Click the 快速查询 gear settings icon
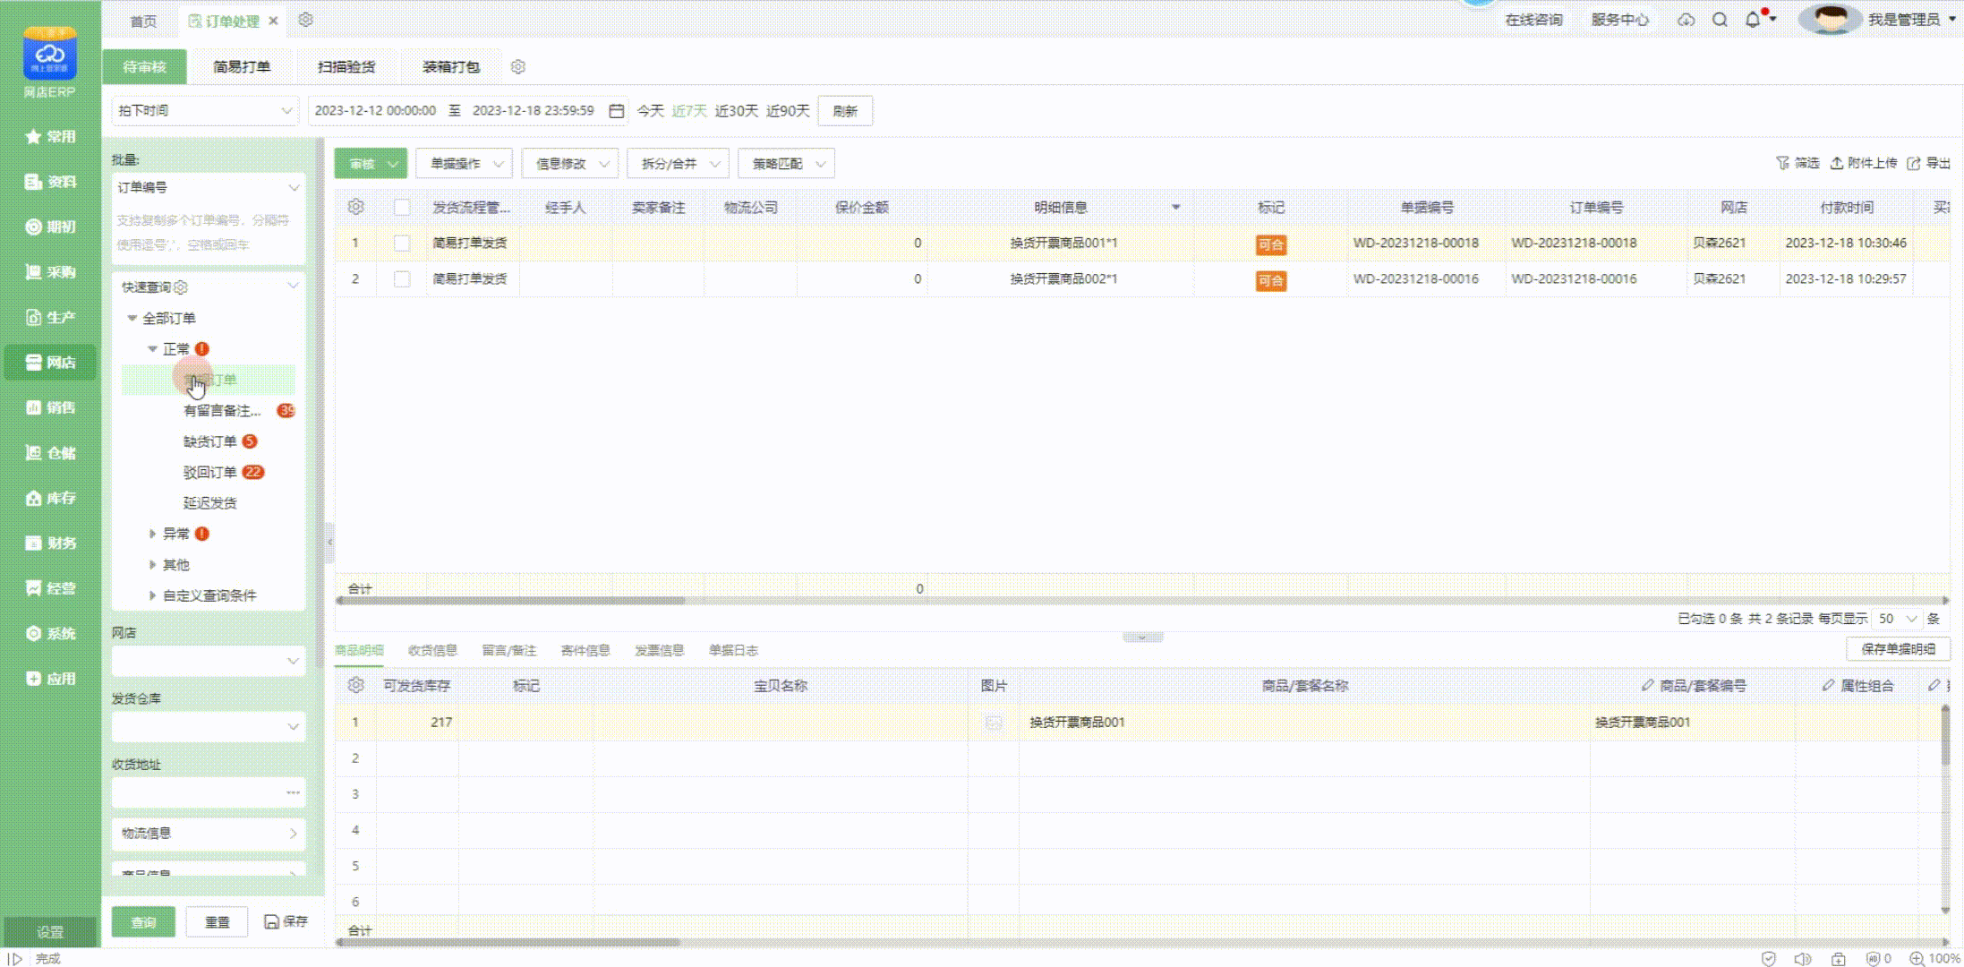 click(x=181, y=287)
